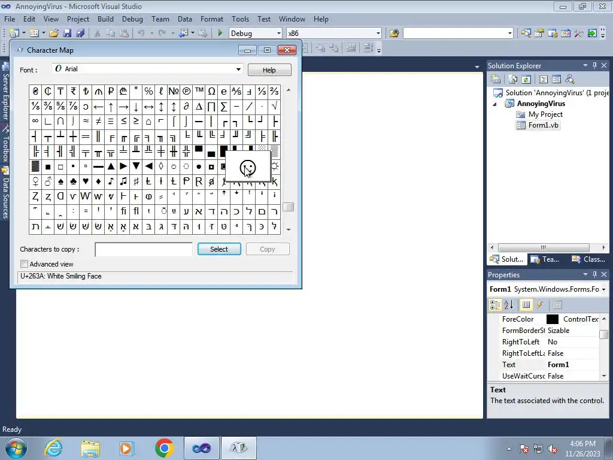Start debugging with the green play icon

(220, 34)
